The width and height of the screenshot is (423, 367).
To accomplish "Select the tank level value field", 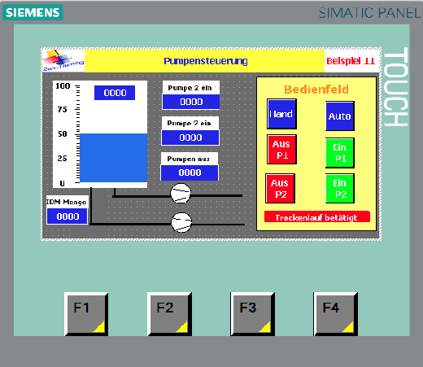I will pos(115,93).
